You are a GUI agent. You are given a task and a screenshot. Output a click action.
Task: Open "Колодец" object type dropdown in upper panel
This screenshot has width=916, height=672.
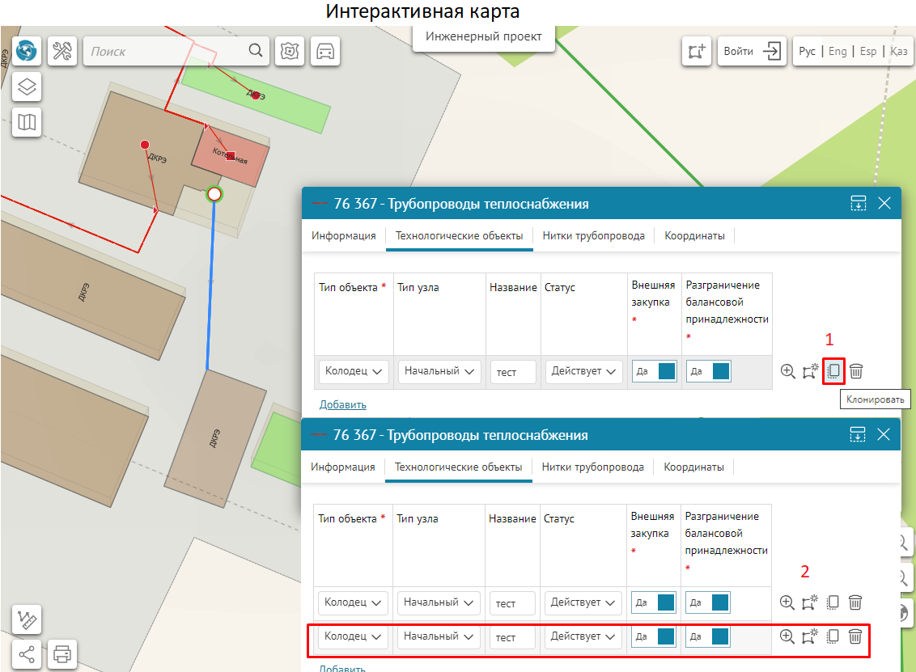354,371
